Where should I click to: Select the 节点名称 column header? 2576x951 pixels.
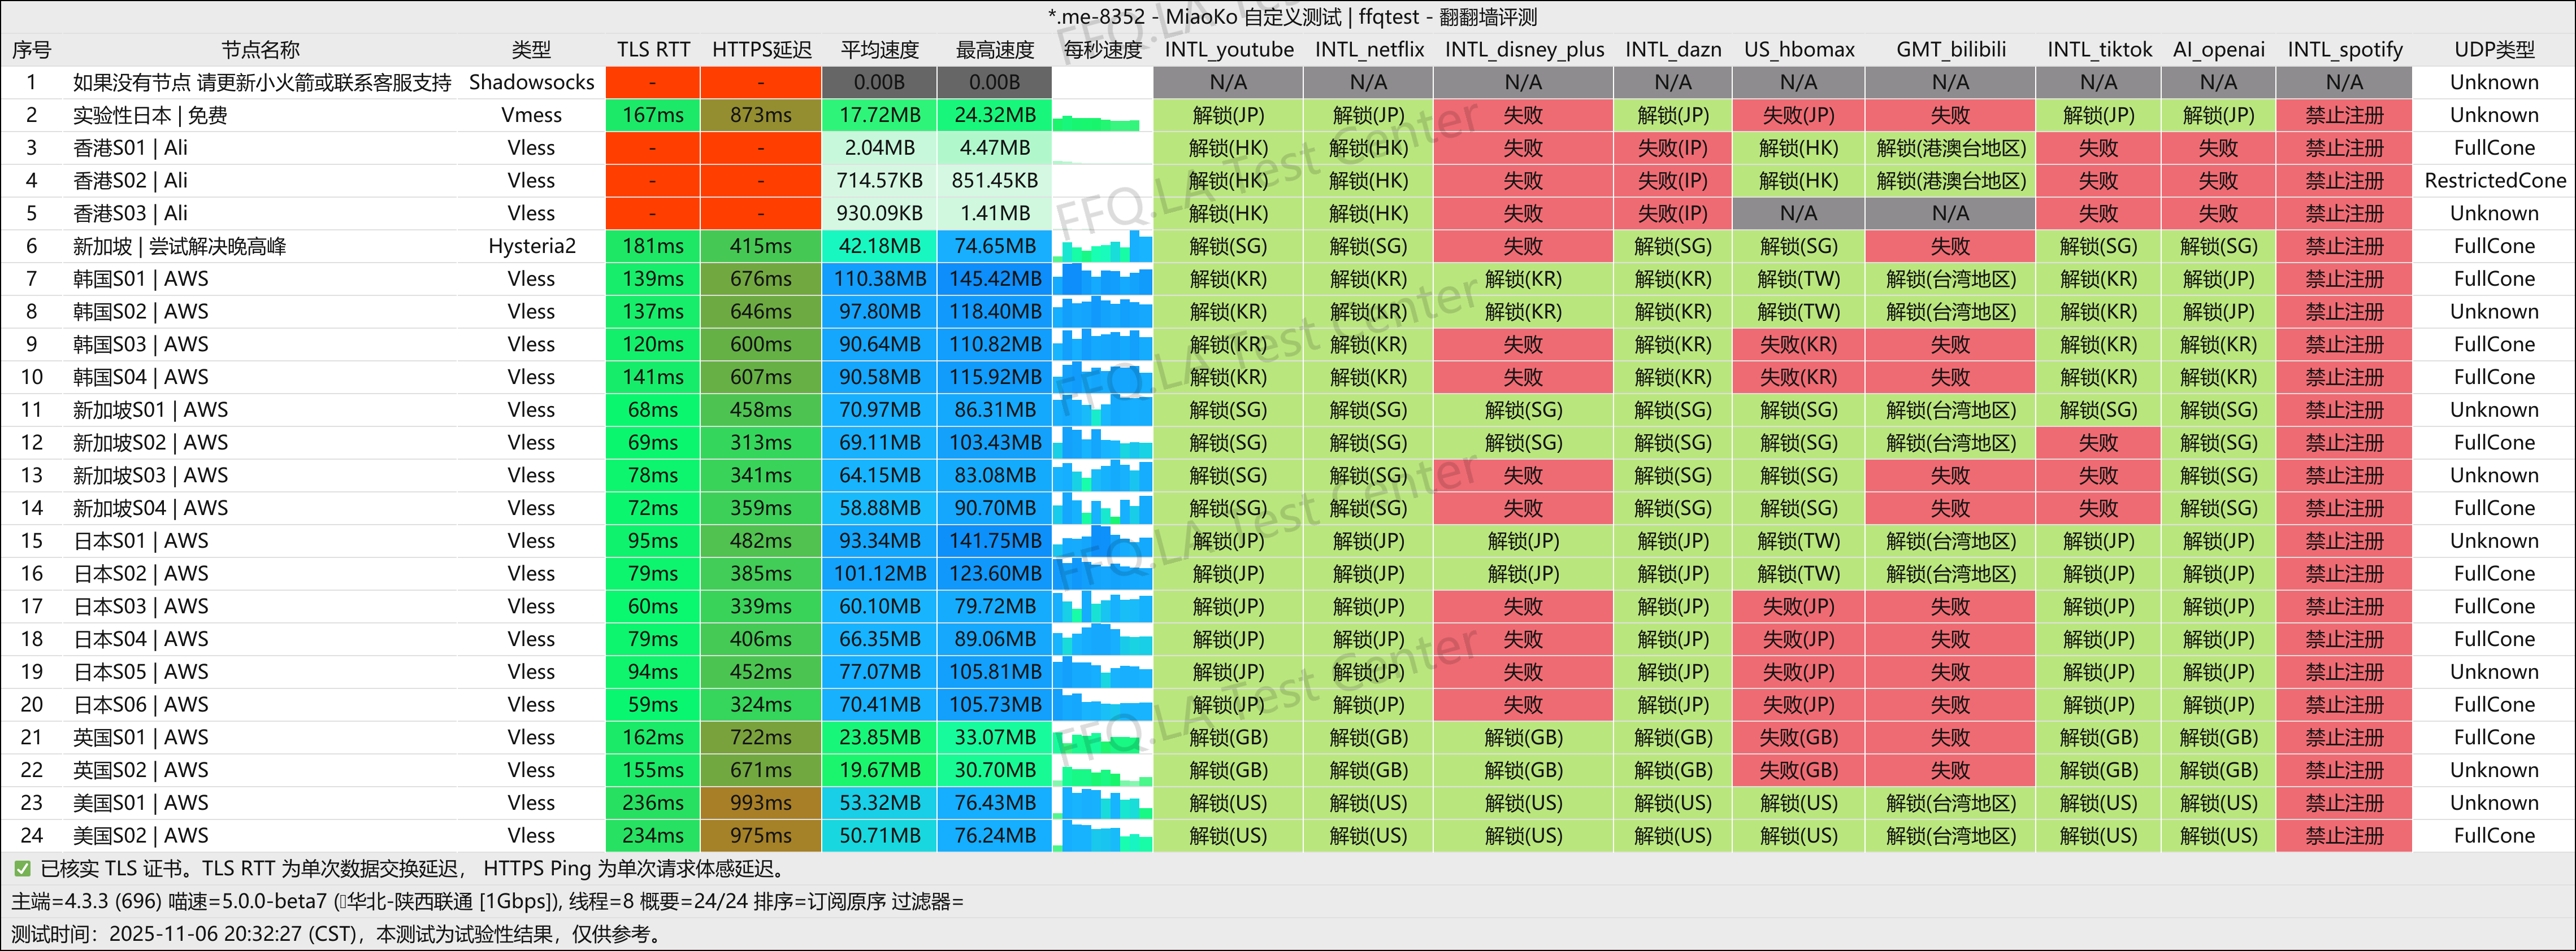[260, 50]
